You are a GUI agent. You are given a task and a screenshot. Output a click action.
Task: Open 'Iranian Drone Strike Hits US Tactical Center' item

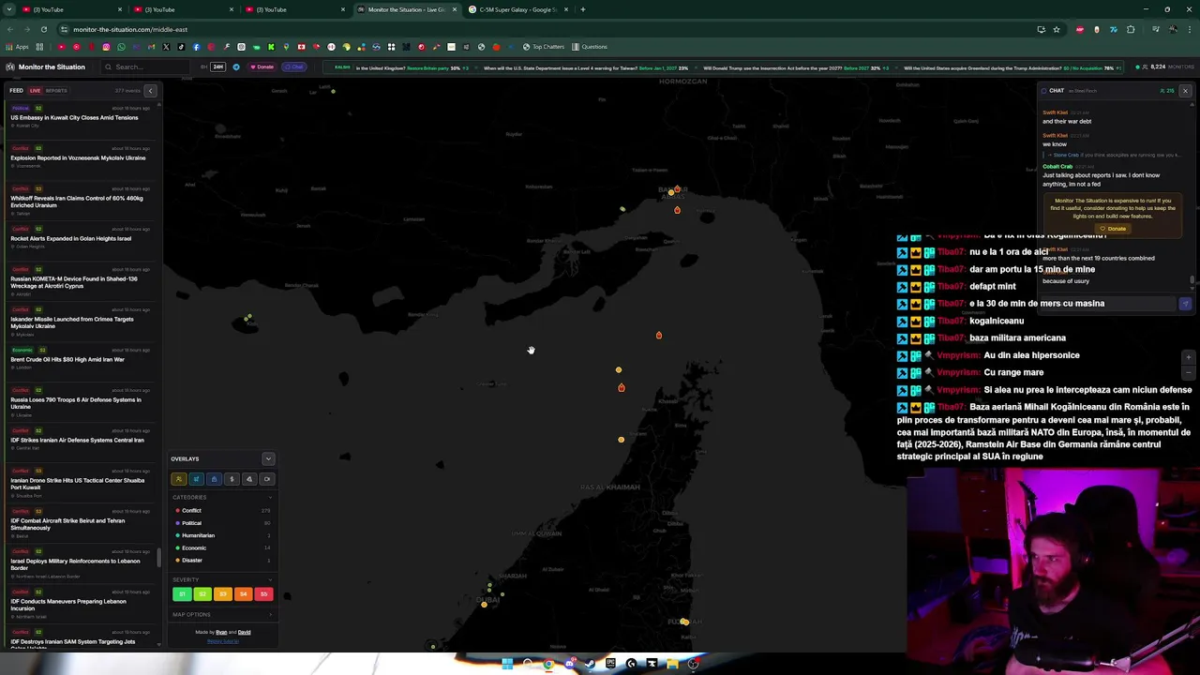coord(79,484)
